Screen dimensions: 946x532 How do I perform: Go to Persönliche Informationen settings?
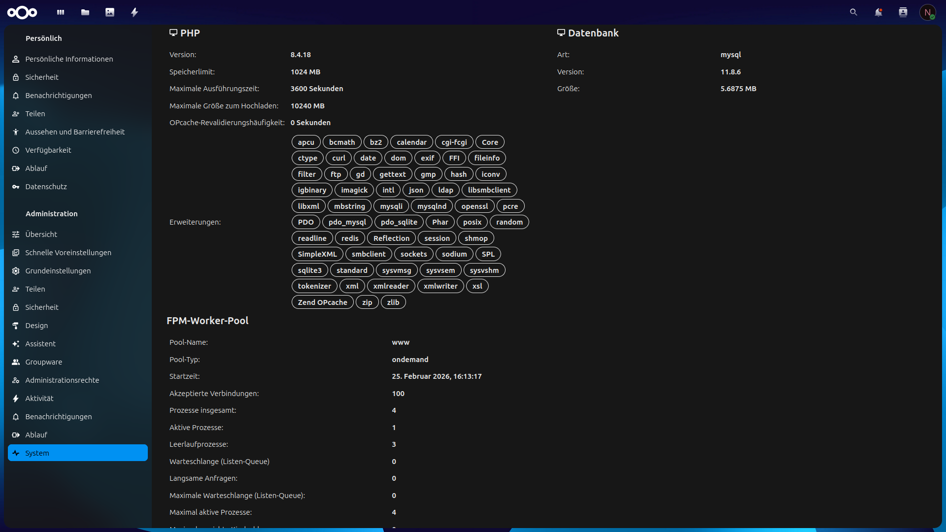point(69,59)
